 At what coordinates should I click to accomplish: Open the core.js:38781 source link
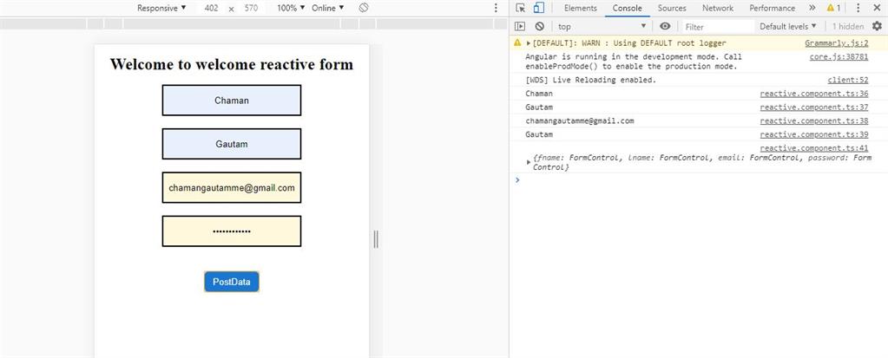click(x=839, y=56)
